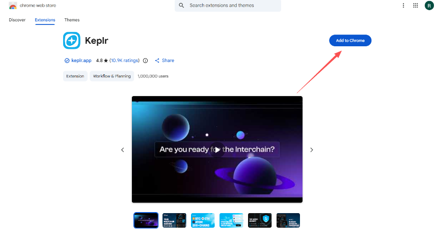Click the Keplr extension logo icon

pos(71,40)
